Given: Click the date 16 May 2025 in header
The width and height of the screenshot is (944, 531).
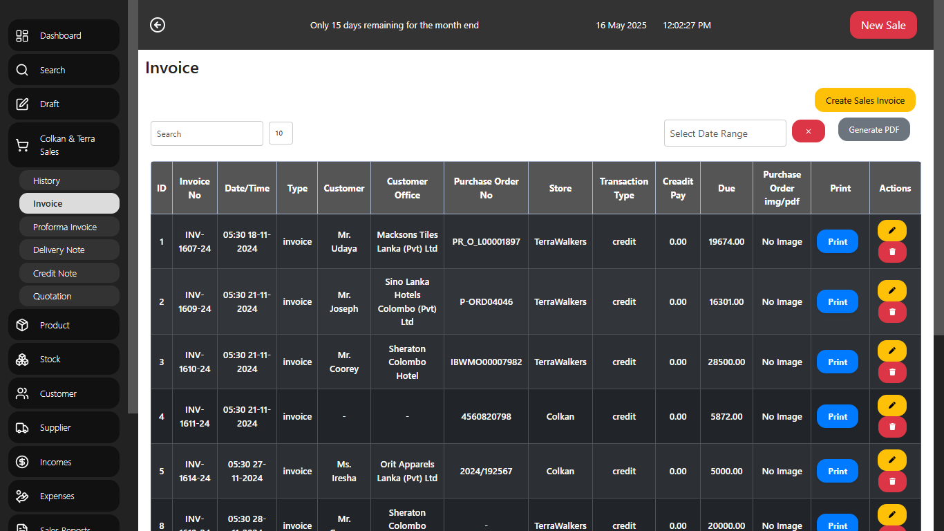Looking at the screenshot, I should 621,26.
